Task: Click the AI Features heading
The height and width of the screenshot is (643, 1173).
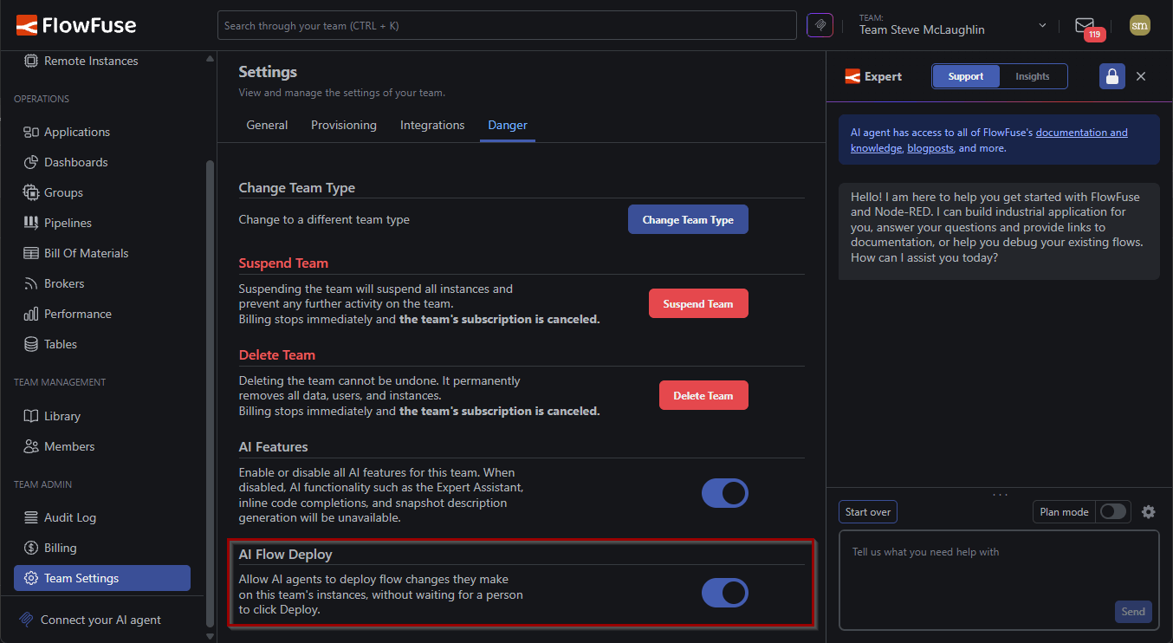Action: pos(274,447)
